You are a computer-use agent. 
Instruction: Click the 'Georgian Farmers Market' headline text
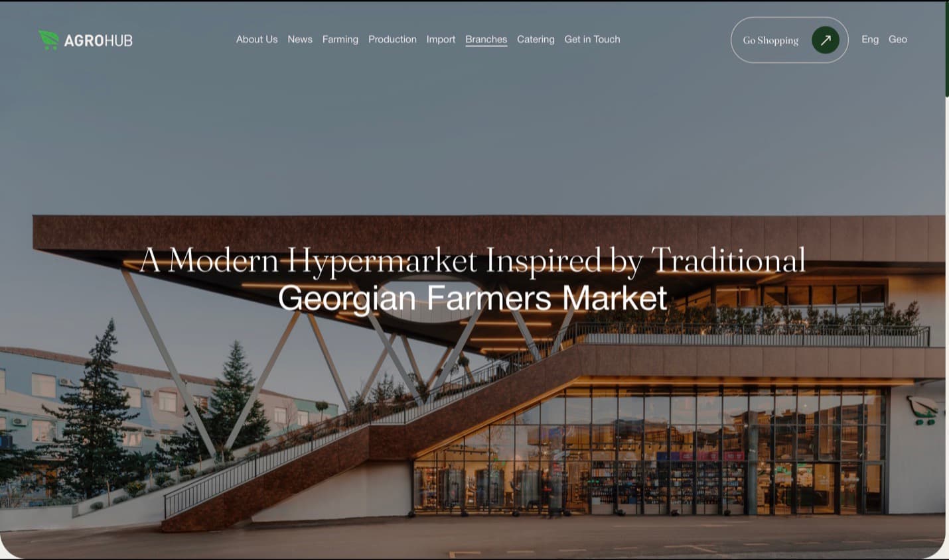(x=473, y=298)
